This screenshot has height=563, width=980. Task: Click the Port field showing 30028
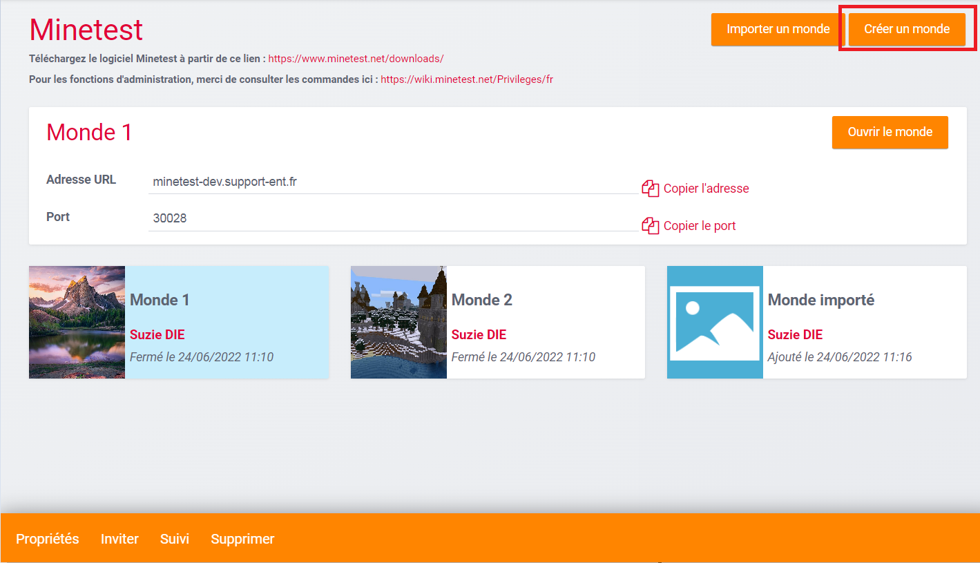click(x=394, y=219)
